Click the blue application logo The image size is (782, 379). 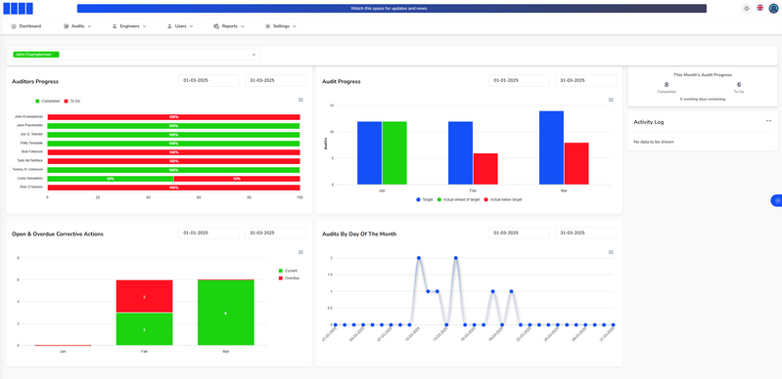coord(18,9)
